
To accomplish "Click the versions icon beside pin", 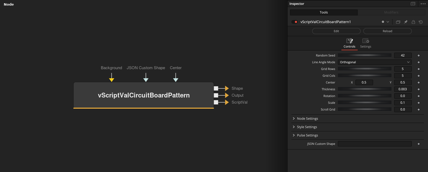I will point(398,22).
